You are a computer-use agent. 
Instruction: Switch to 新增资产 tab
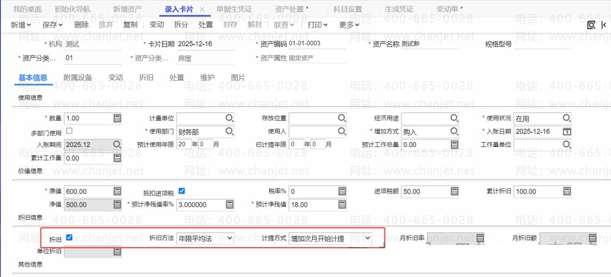[128, 9]
